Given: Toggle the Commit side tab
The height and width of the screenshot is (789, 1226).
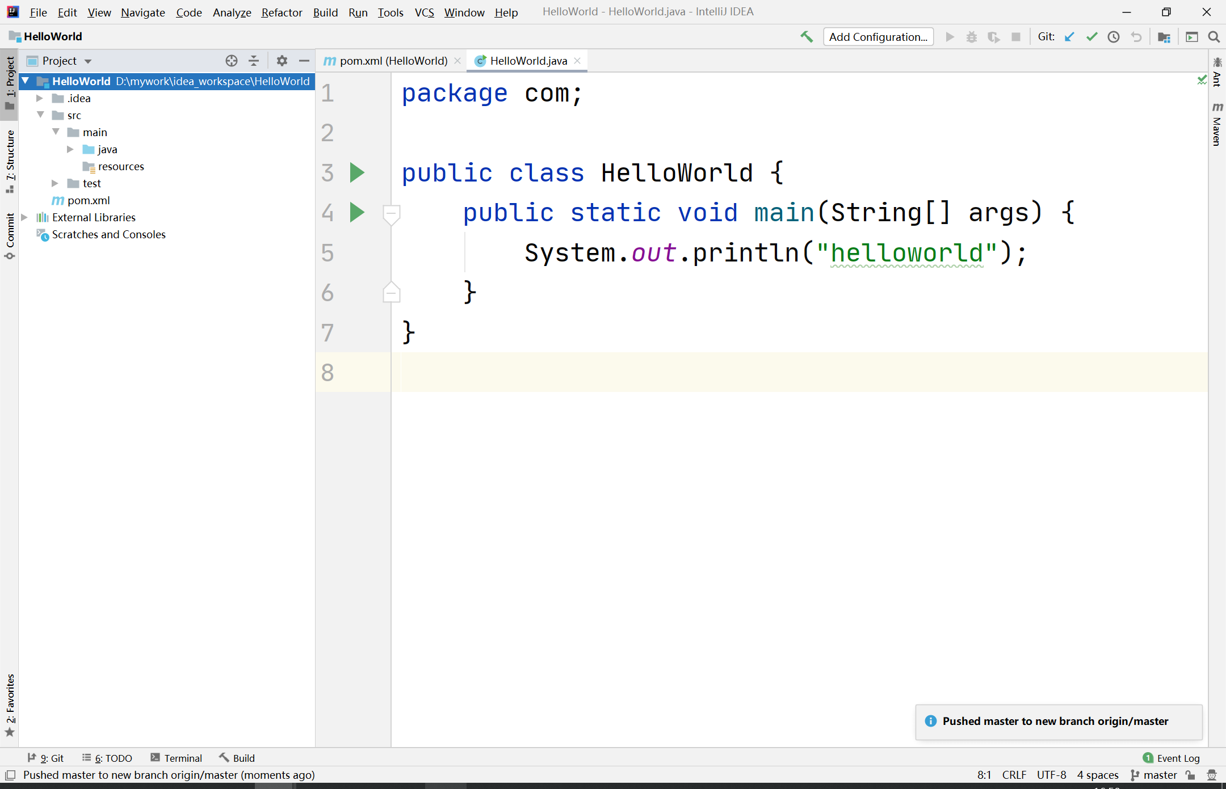Looking at the screenshot, I should tap(10, 235).
